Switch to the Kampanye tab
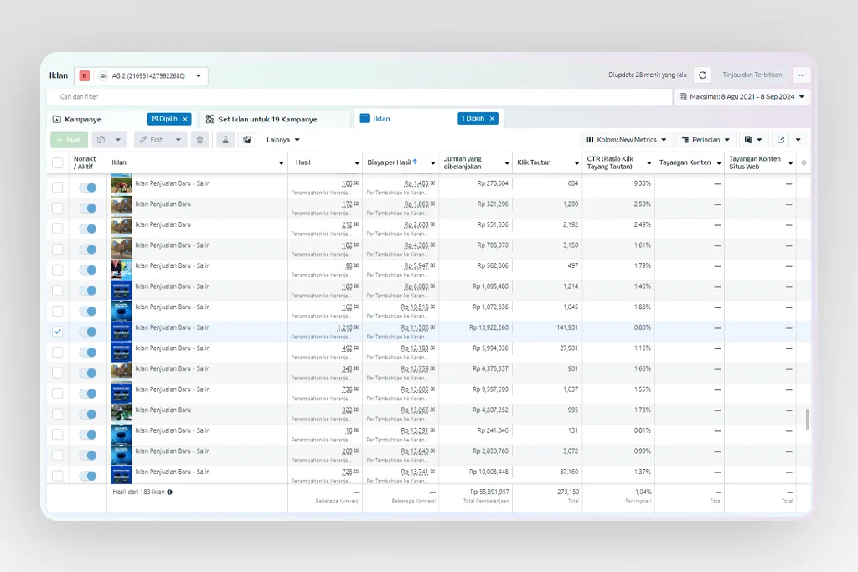Image resolution: width=858 pixels, height=572 pixels. coord(84,119)
